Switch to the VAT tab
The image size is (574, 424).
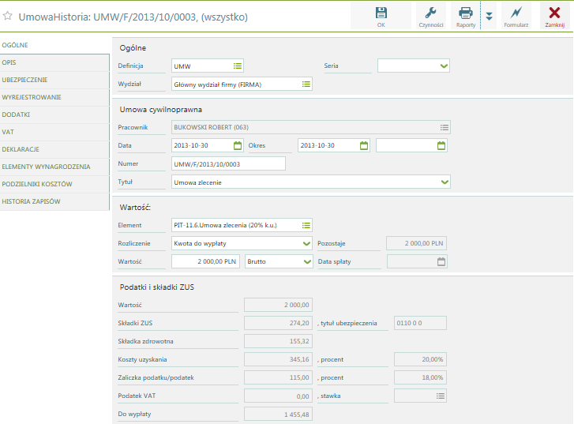click(55, 132)
